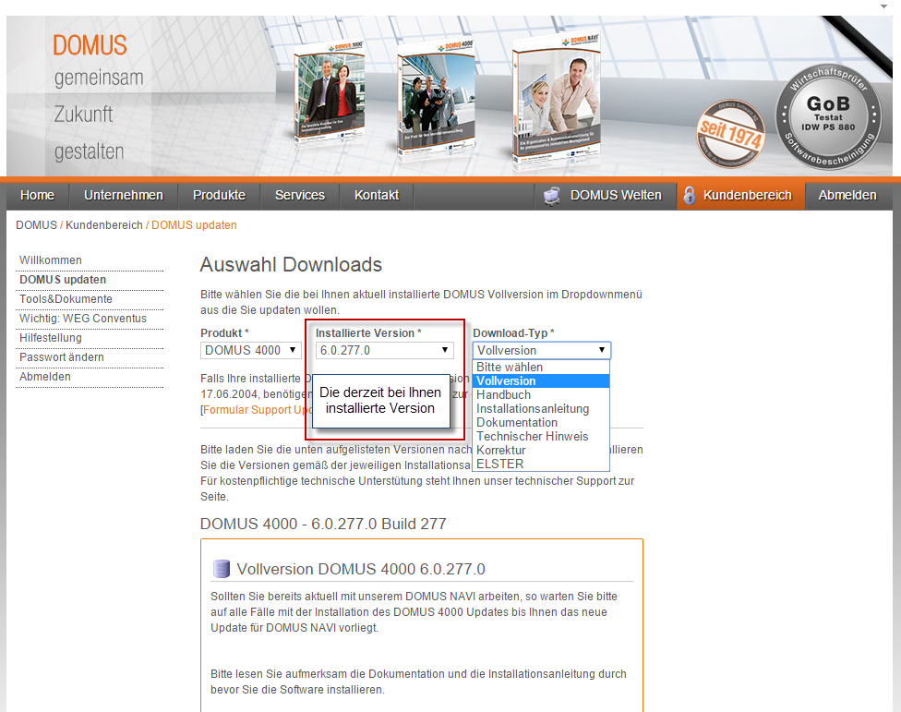Click the 'seit 1974' badge
Image resolution: width=901 pixels, height=712 pixels.
point(731,134)
